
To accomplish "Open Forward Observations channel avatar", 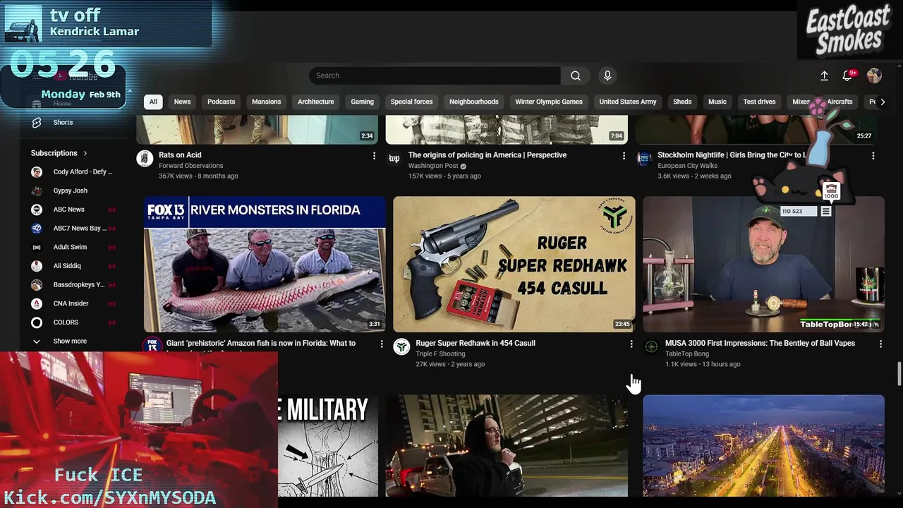I will tap(145, 158).
